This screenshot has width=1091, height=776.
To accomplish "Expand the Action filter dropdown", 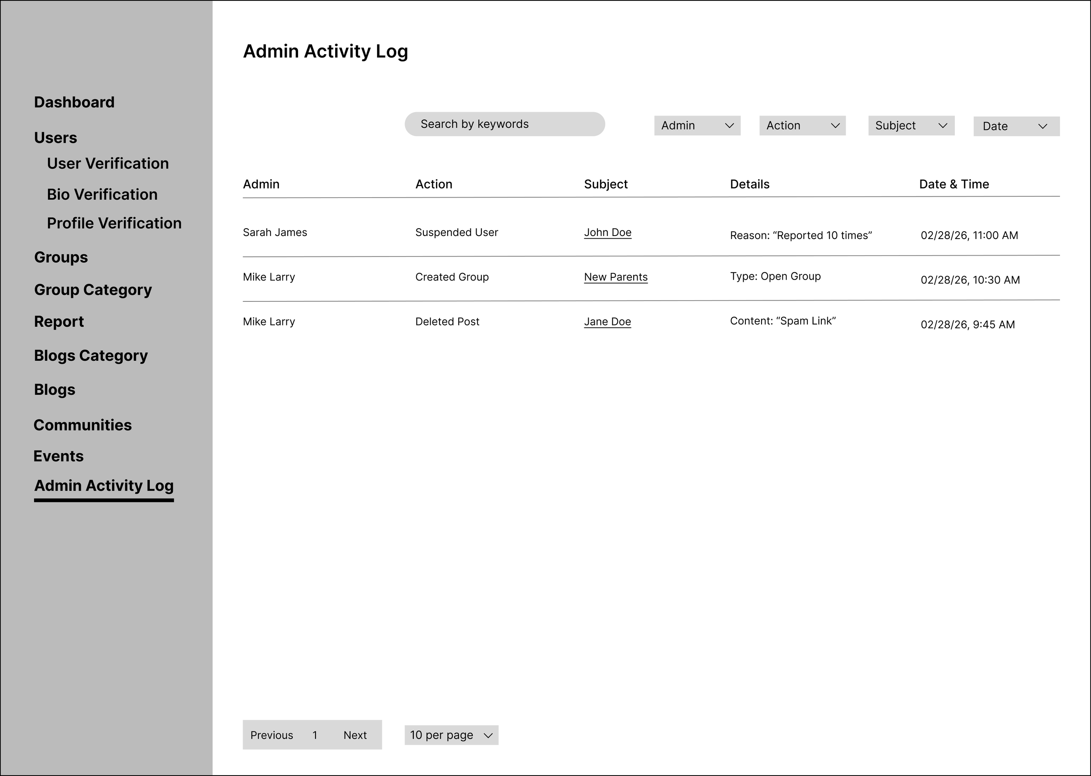I will click(x=802, y=126).
